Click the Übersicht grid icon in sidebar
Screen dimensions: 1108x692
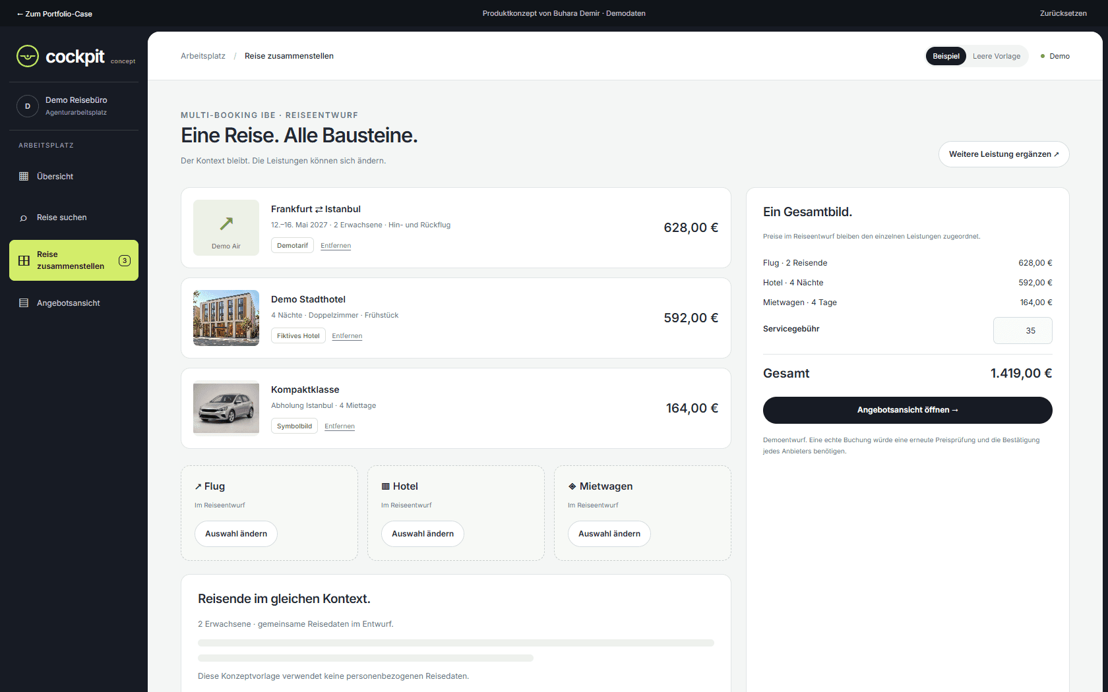(24, 177)
